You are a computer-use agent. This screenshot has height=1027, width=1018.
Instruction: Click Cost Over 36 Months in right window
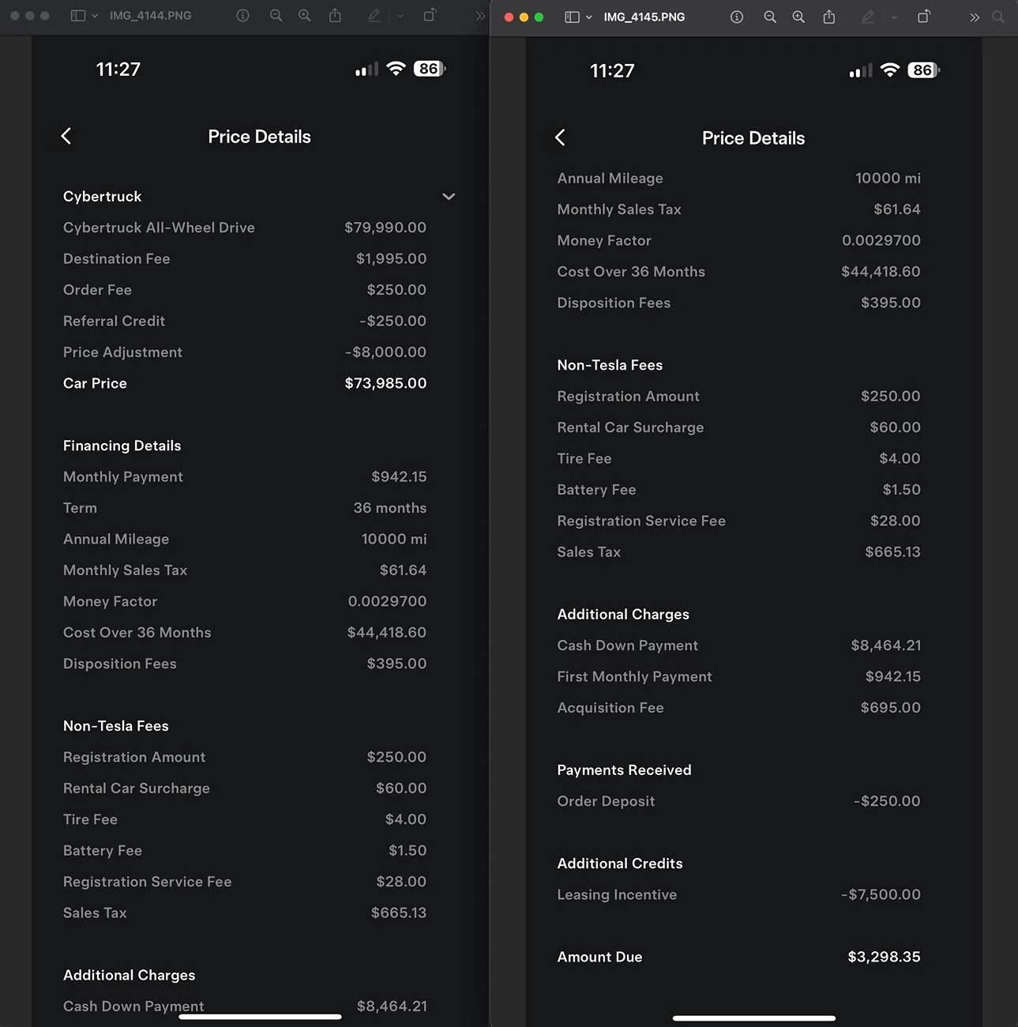pyautogui.click(x=738, y=272)
